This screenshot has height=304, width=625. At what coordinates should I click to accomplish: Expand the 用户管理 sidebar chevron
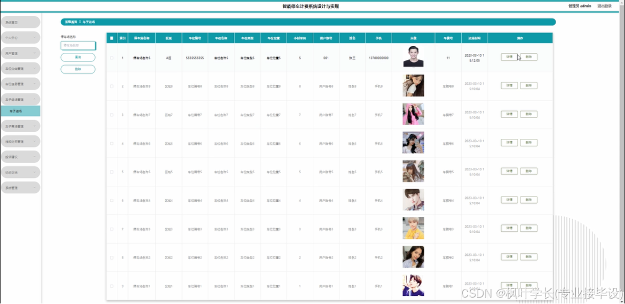34,53
